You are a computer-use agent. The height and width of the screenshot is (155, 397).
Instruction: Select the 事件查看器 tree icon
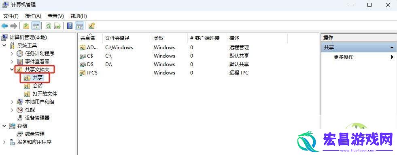click(20, 62)
